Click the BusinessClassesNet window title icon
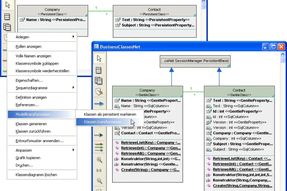Screen dimensions: 287x191 tap(96, 47)
